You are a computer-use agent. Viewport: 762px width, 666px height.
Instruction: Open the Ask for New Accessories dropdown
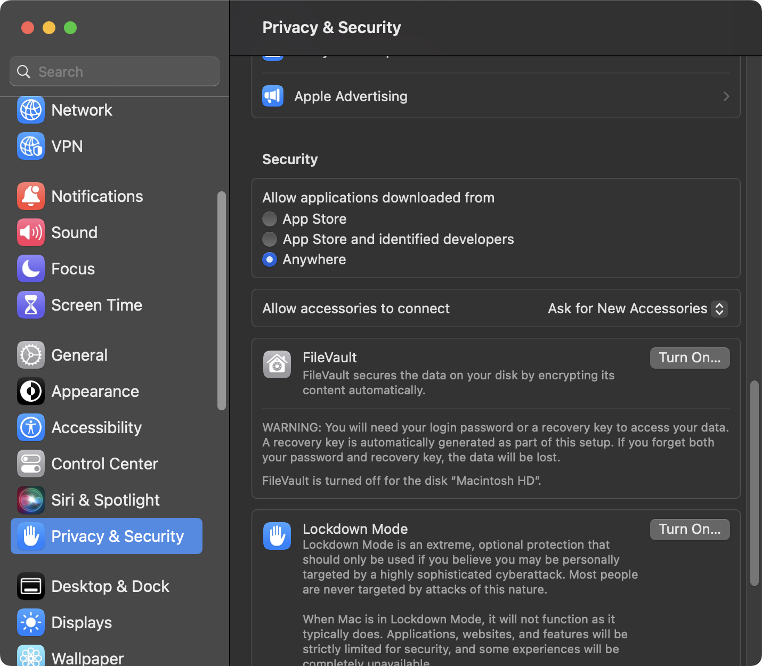pyautogui.click(x=637, y=308)
